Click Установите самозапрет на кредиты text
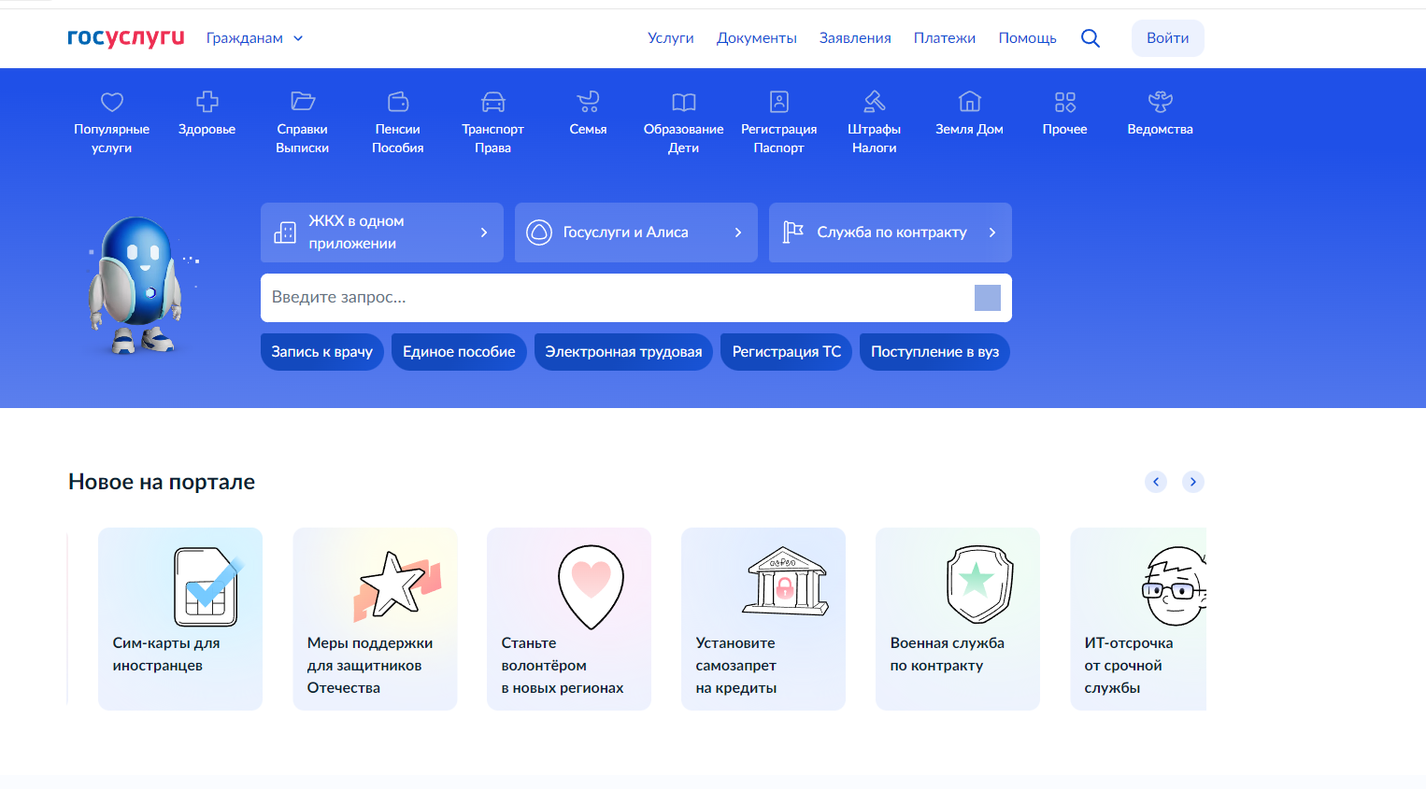This screenshot has height=789, width=1426. pyautogui.click(x=736, y=666)
